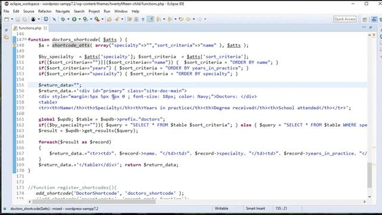The width and height of the screenshot is (382, 215).
Task: Click the editor scroll up arrow
Action: click(x=369, y=35)
